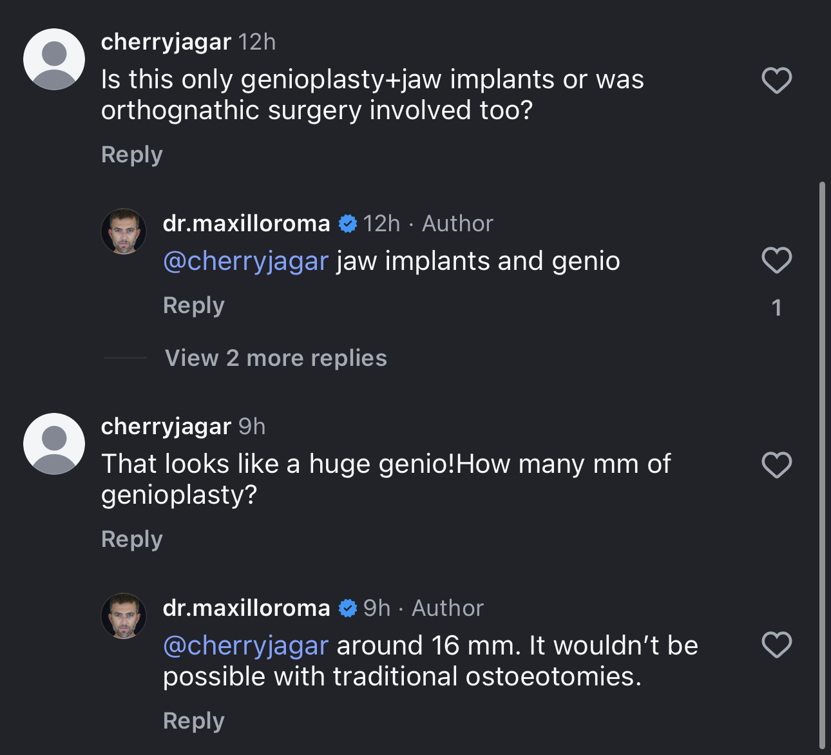
Task: Click the comments scrollbar on the right edge
Action: (822, 464)
